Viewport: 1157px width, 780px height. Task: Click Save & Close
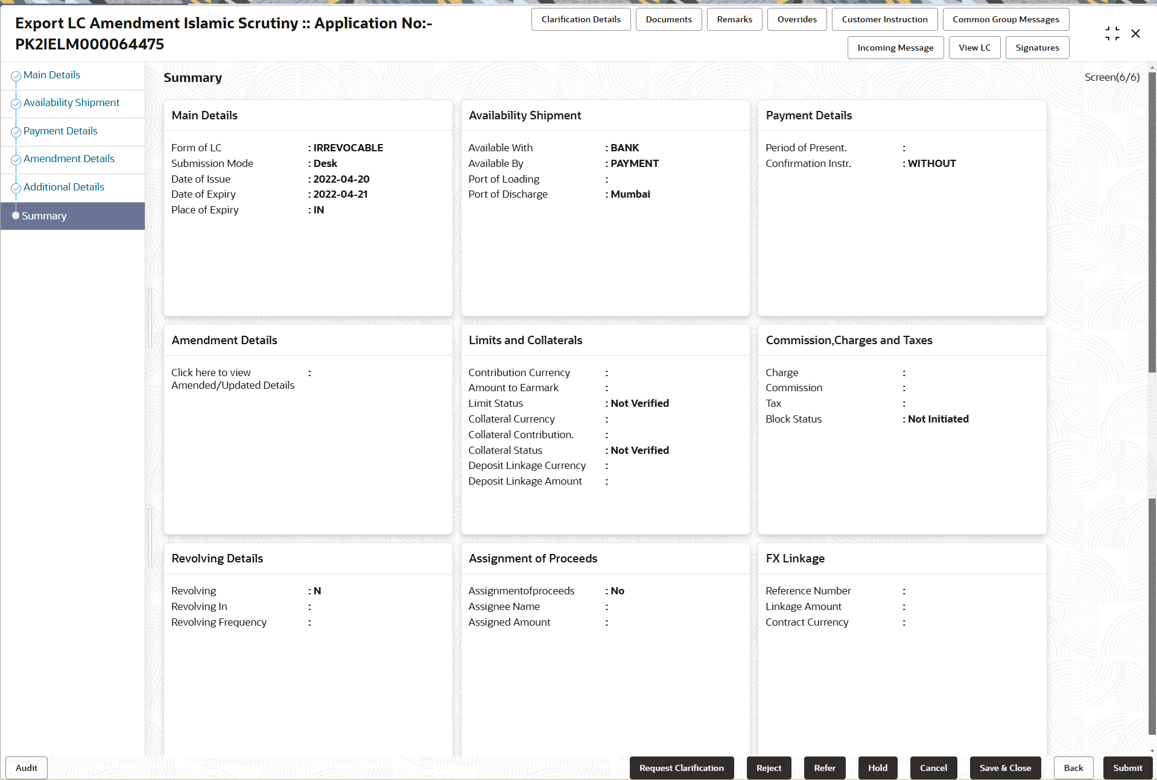coord(1004,767)
